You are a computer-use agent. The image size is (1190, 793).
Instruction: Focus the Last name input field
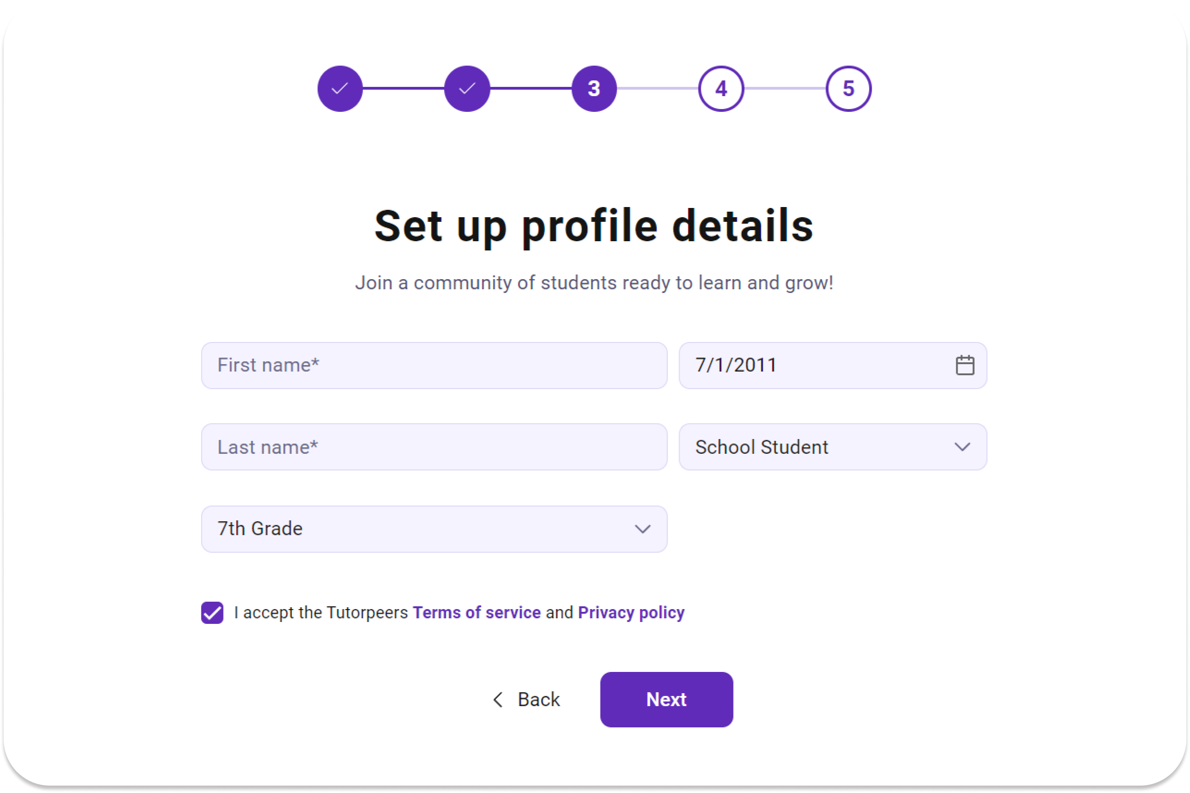pyautogui.click(x=434, y=447)
